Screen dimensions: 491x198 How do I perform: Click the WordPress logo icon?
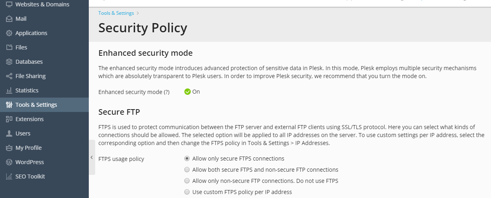pyautogui.click(x=9, y=162)
